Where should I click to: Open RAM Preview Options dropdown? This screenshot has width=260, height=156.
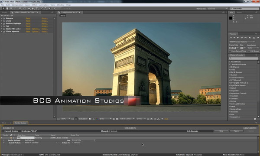242,42
